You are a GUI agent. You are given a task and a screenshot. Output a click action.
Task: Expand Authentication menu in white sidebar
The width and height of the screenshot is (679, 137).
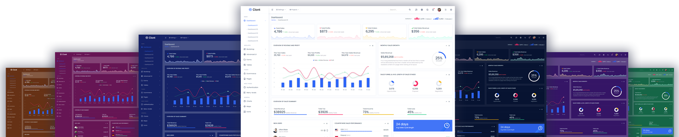(255, 87)
